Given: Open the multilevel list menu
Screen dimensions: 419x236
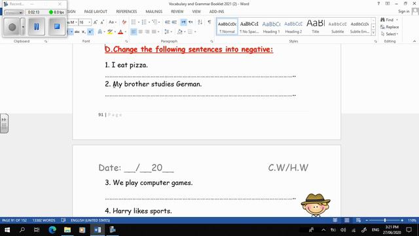Looking at the screenshot, I should point(156,22).
